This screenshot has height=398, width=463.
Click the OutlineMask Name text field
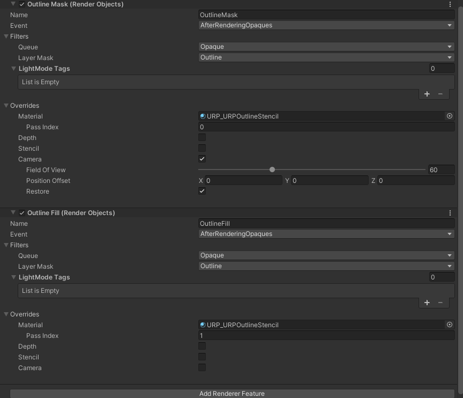tap(326, 15)
